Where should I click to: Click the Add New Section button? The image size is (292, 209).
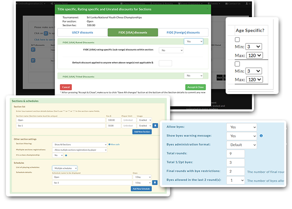coord(142,132)
